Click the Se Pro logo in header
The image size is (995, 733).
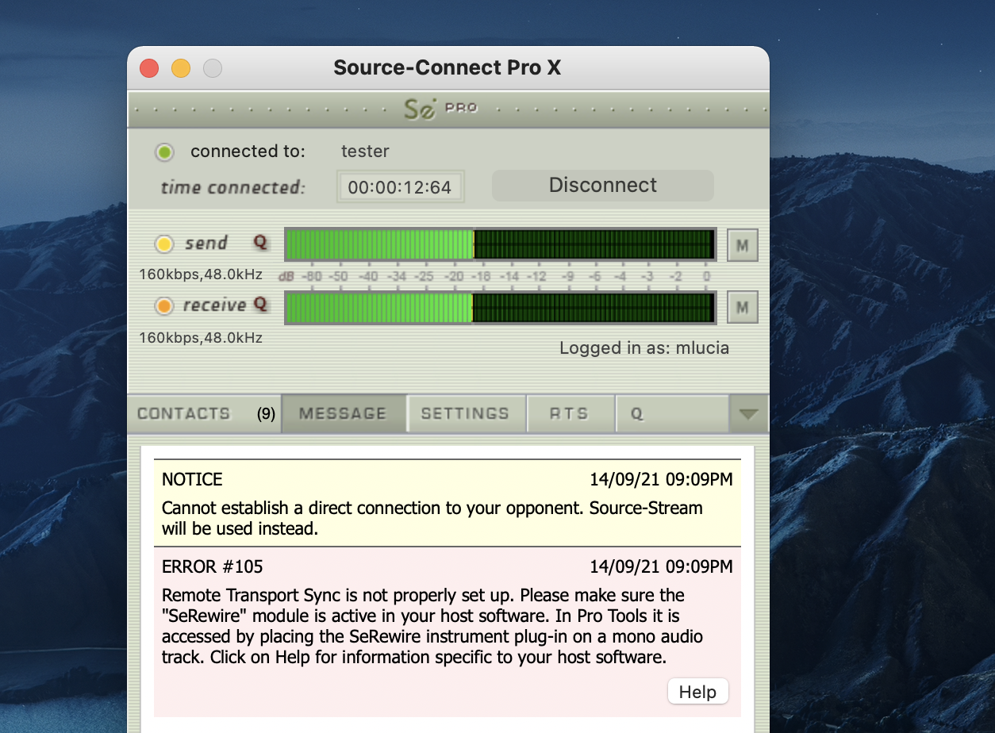point(440,109)
